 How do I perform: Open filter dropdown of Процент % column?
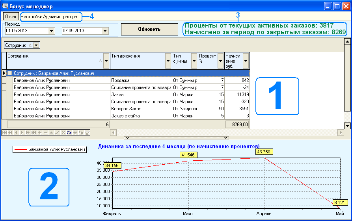220,61
